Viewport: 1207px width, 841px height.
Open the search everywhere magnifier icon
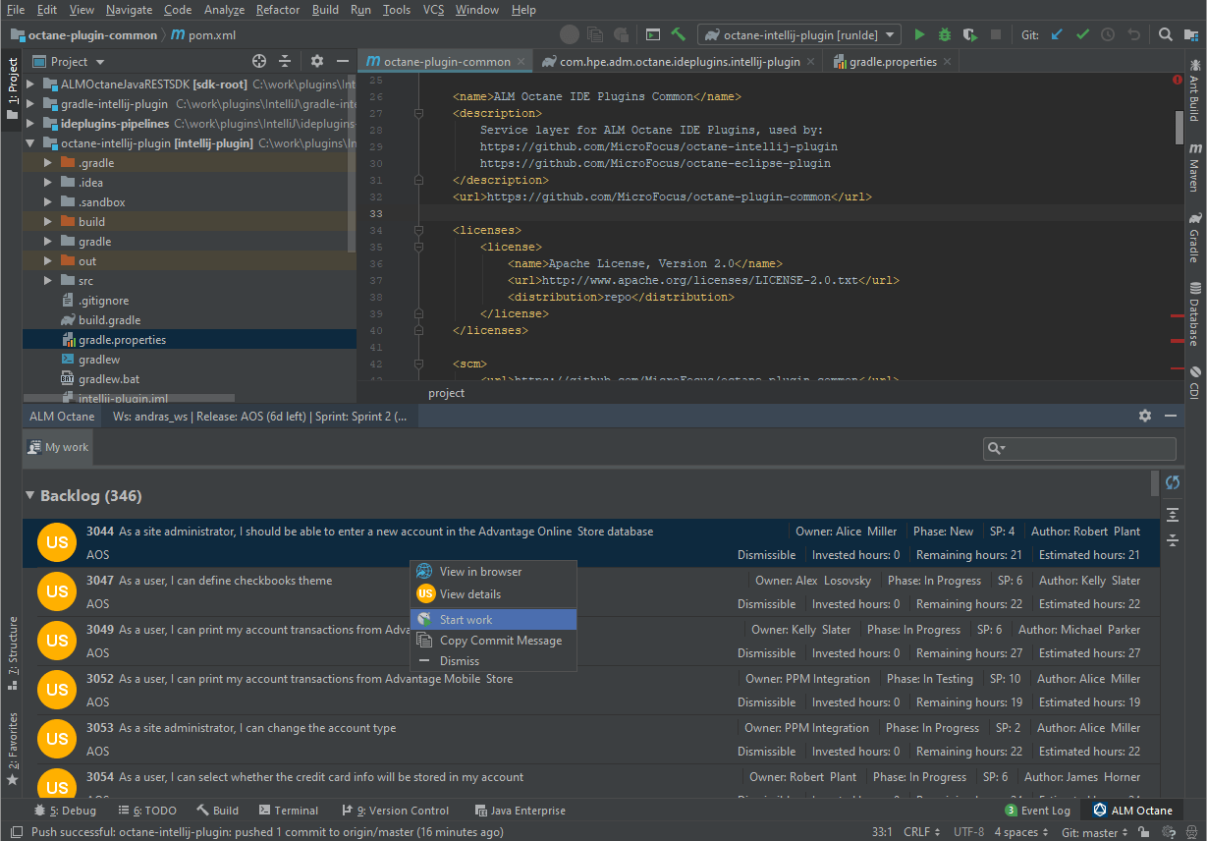point(1164,33)
